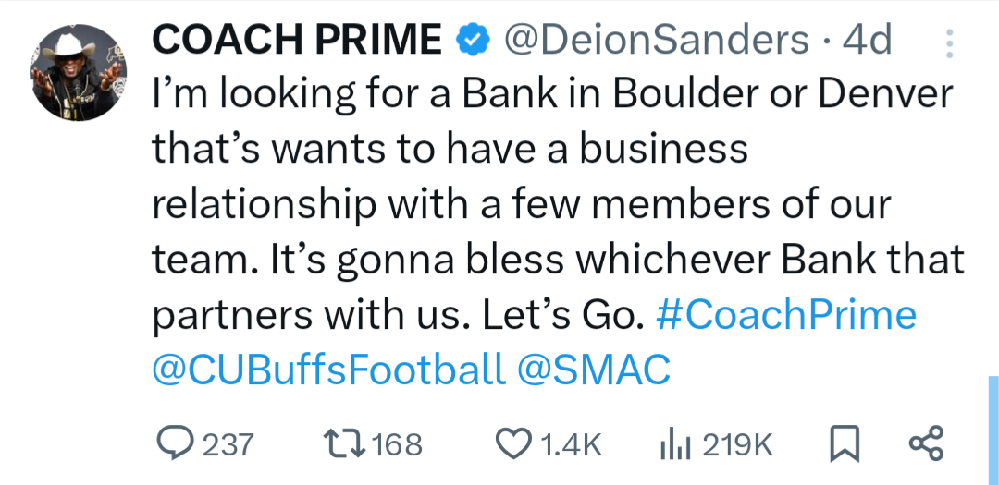The image size is (999, 485).
Task: Click the 237 replies count
Action: click(228, 445)
